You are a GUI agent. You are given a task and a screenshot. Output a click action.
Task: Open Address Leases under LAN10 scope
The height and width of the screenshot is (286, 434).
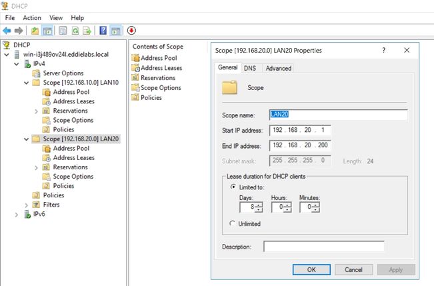[74, 101]
